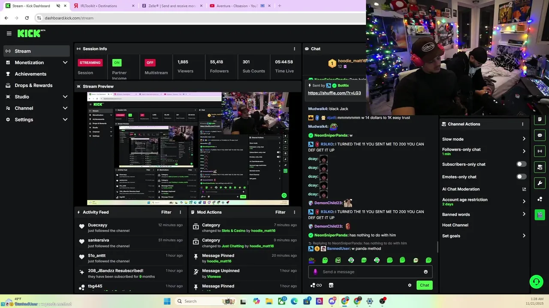The width and height of the screenshot is (549, 308).
Task: Click the storefront icon below chat input
Action: (x=331, y=285)
